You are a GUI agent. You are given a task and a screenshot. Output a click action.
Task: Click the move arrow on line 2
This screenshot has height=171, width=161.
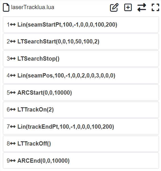(x=13, y=41)
